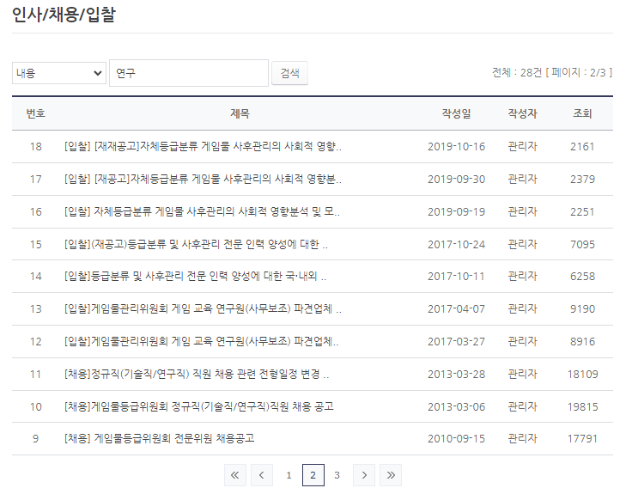Open post 16 자체등급분류 게임물 사후관리의
The height and width of the screenshot is (488, 632).
(x=202, y=211)
